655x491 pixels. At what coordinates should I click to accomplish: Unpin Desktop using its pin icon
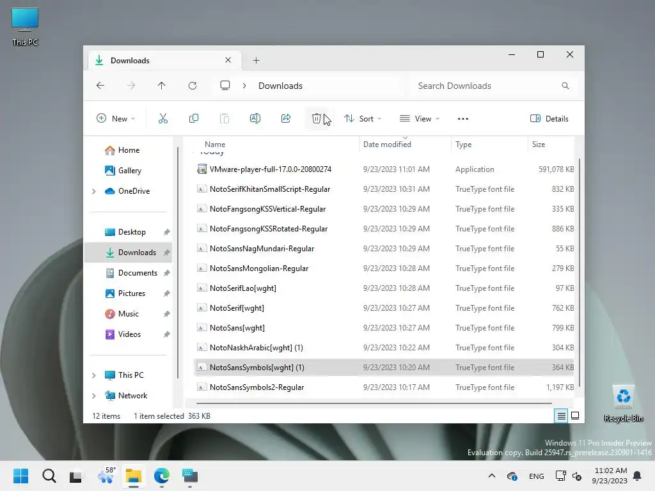(167, 232)
